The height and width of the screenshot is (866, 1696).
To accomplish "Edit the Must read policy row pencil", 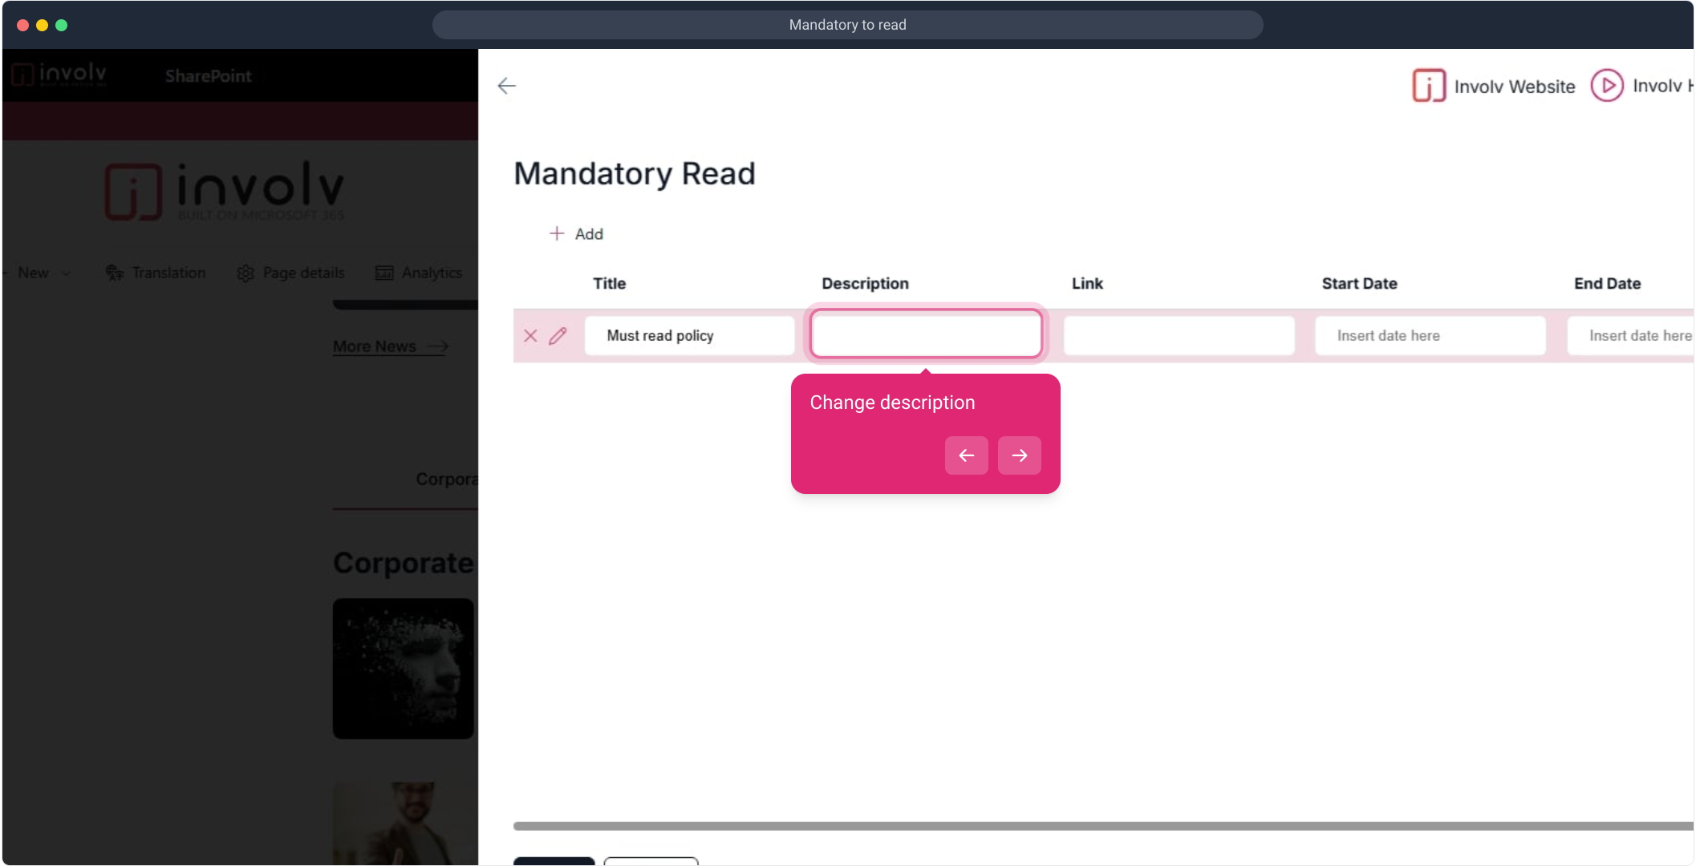I will tap(558, 336).
